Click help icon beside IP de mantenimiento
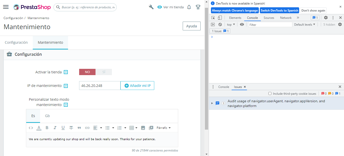 click(x=66, y=86)
